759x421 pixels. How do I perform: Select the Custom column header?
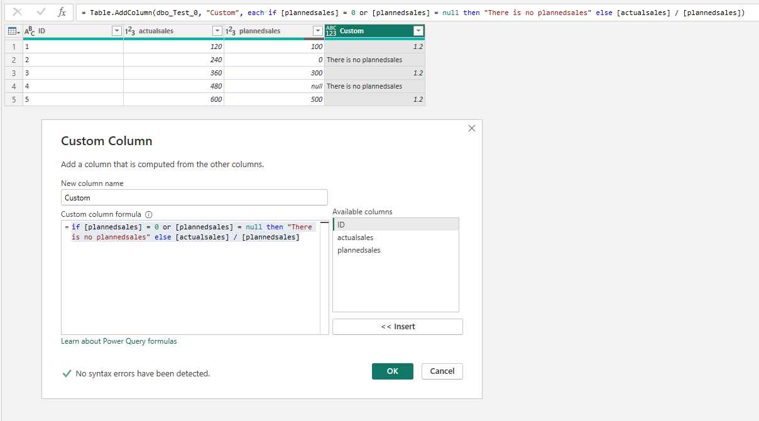tap(374, 31)
